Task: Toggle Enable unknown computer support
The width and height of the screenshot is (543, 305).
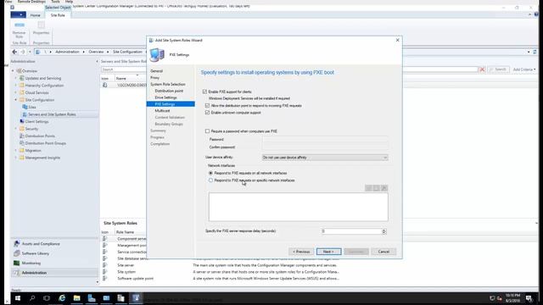Action: point(207,113)
